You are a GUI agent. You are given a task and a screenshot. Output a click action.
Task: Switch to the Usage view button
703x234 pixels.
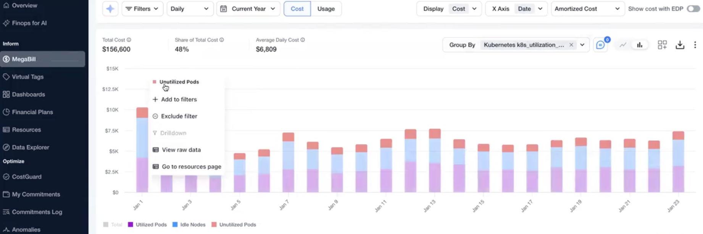coord(326,9)
